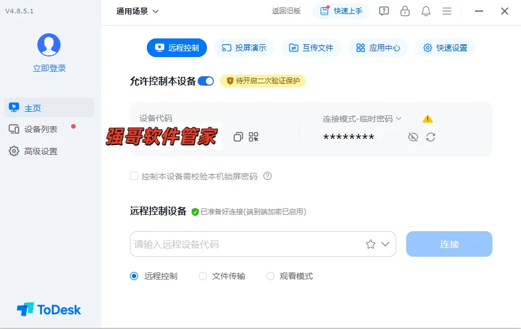Open the 快速设置 tab
521x329 pixels.
click(445, 48)
